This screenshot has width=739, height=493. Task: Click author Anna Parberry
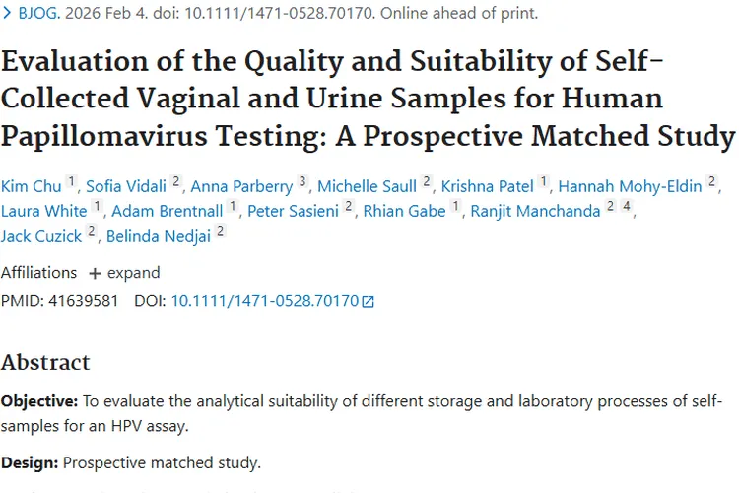tap(241, 186)
